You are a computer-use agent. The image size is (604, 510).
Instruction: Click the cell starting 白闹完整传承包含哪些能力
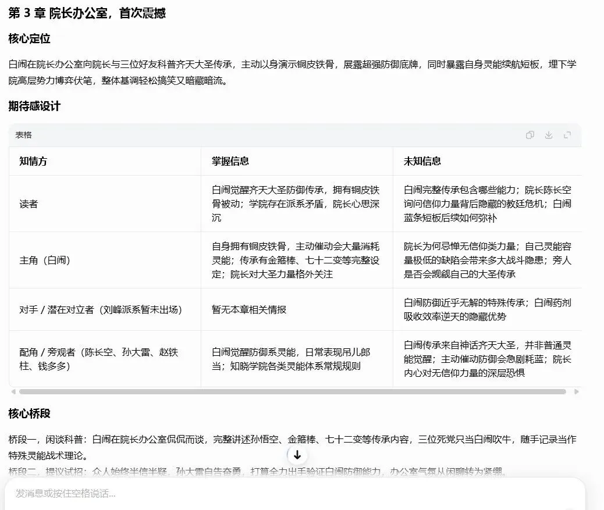pyautogui.click(x=487, y=204)
